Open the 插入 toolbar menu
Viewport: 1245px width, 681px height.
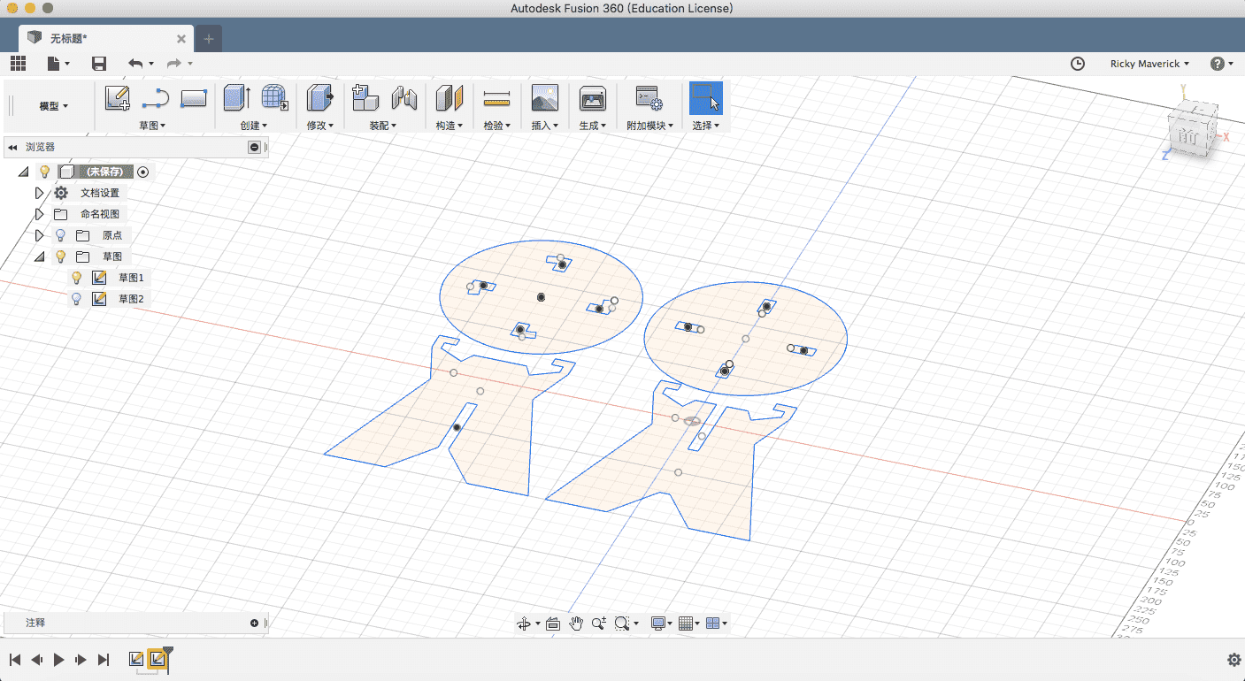(544, 126)
